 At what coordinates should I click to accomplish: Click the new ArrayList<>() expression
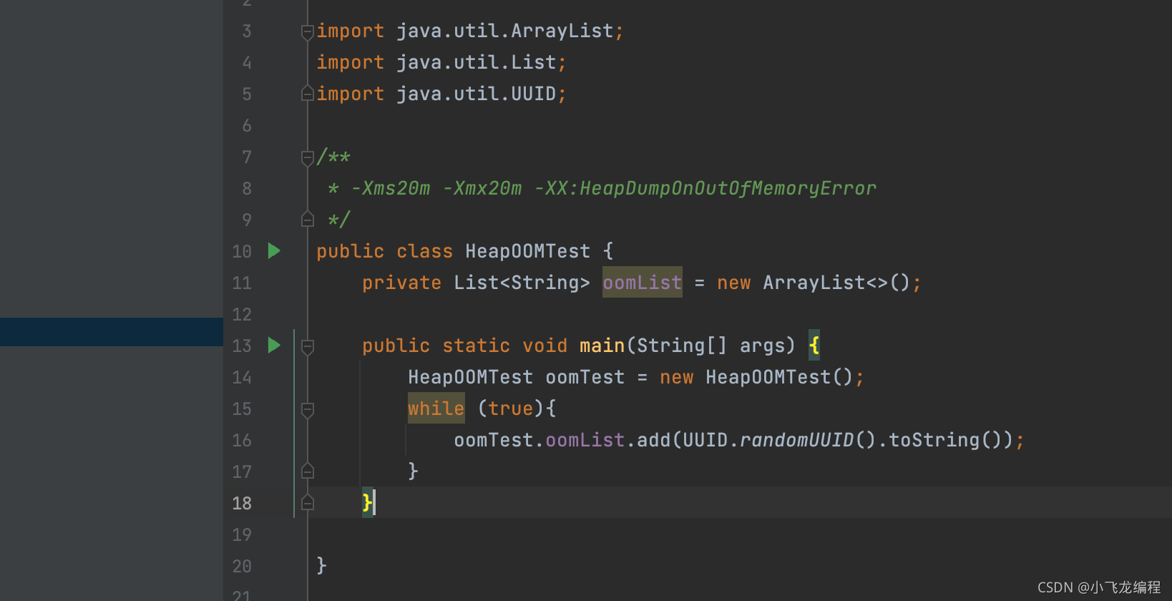[x=814, y=283]
